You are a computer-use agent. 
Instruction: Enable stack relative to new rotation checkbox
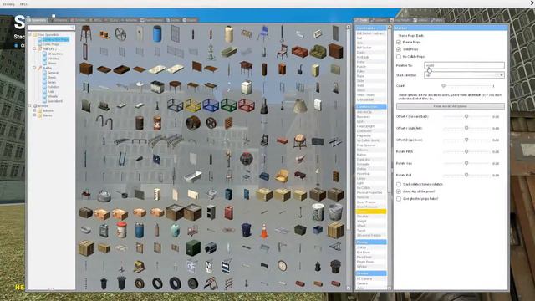[x=399, y=184]
